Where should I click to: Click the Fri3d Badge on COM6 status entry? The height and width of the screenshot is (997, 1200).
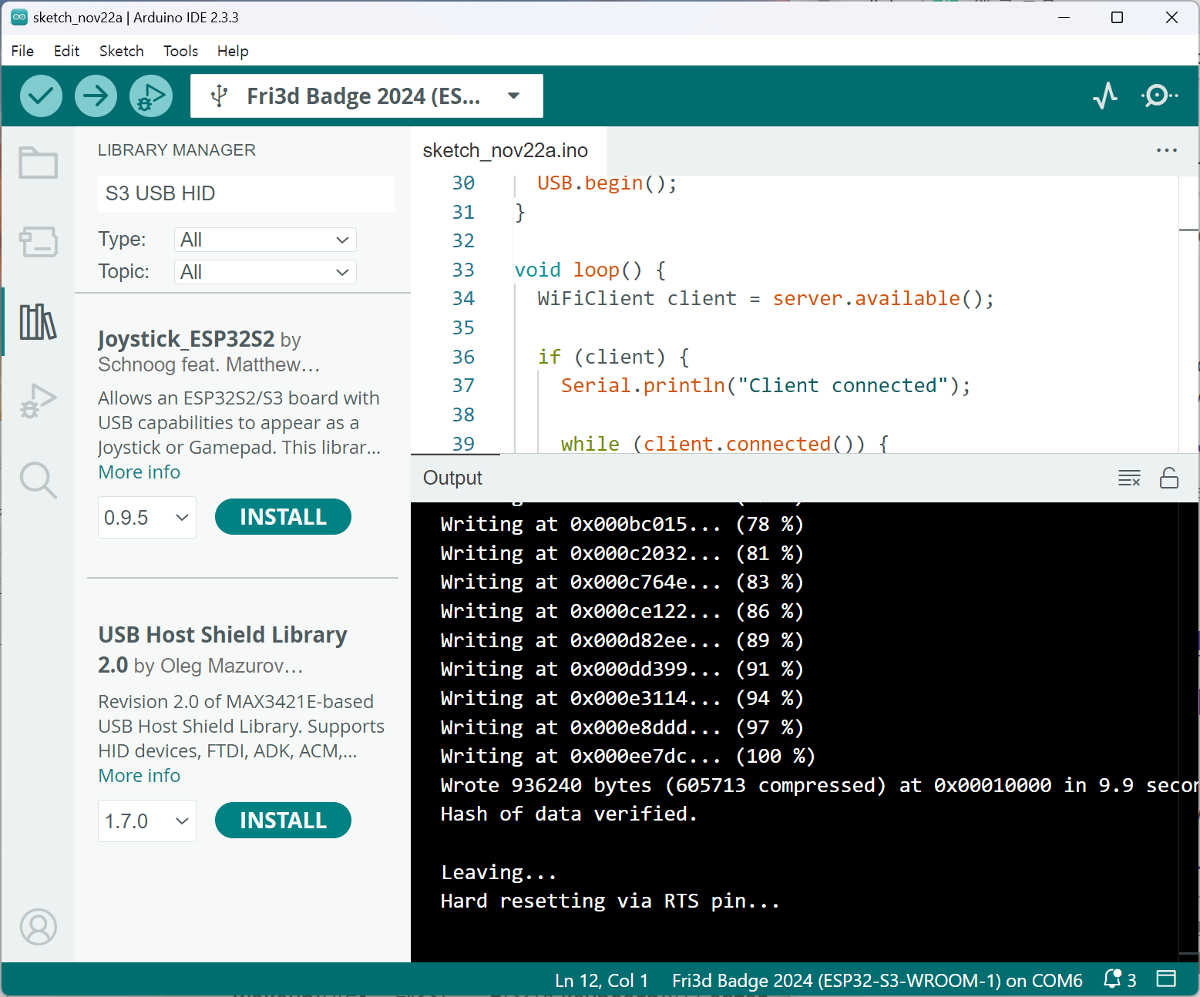coord(877,980)
